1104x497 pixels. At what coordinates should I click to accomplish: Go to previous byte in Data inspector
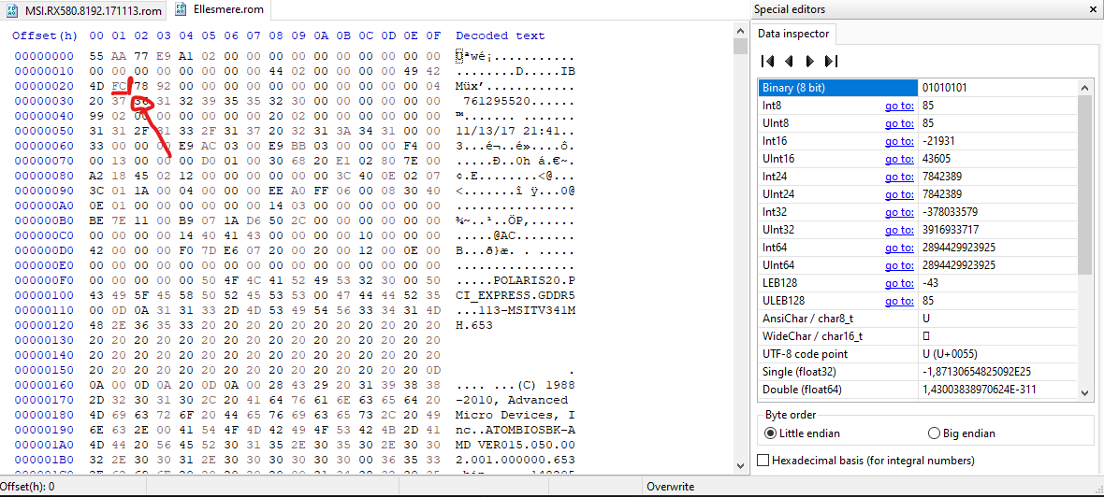(x=789, y=61)
